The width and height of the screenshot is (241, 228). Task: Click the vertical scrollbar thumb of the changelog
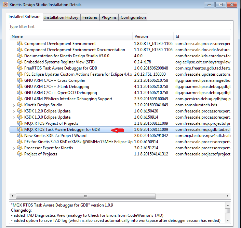pos(228,211)
